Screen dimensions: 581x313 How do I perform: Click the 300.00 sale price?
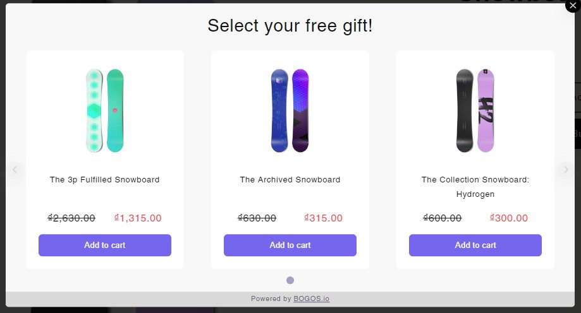(x=509, y=218)
